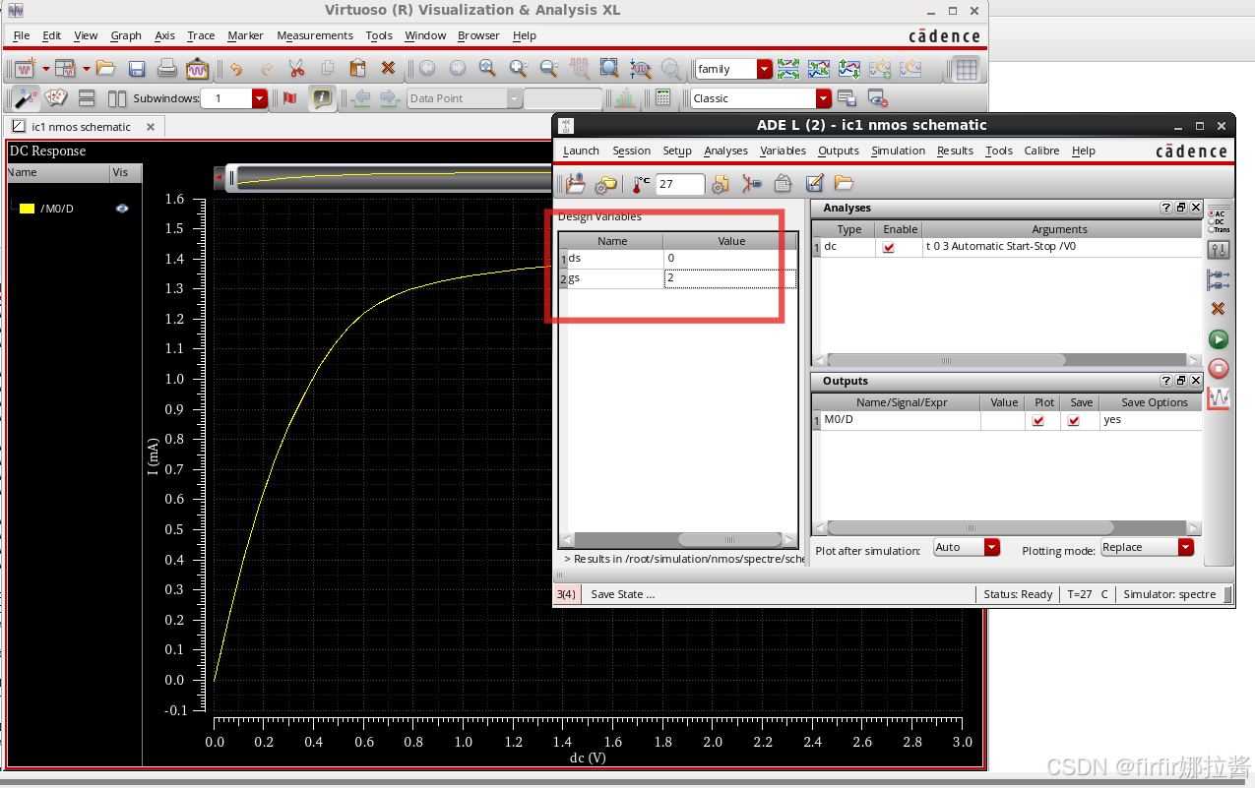Screen dimensions: 1255x788
Task: Click the magic wand icon in second toolbar
Action: pyautogui.click(x=25, y=98)
